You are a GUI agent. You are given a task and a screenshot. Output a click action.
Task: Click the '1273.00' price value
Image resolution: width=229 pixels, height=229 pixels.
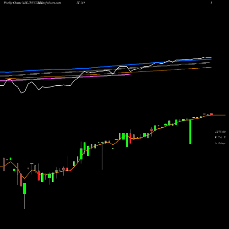click(x=220, y=132)
